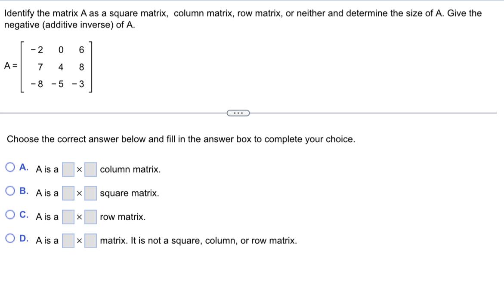The image size is (504, 285).
Task: Expand the ellipsis divider control
Action: (x=238, y=113)
